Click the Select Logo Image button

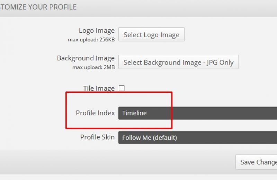tap(151, 35)
